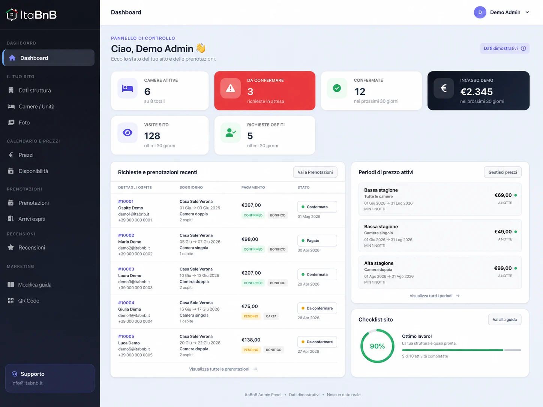Click the warning triangle icon in Da confermare card
This screenshot has height=407, width=543.
pyautogui.click(x=231, y=88)
